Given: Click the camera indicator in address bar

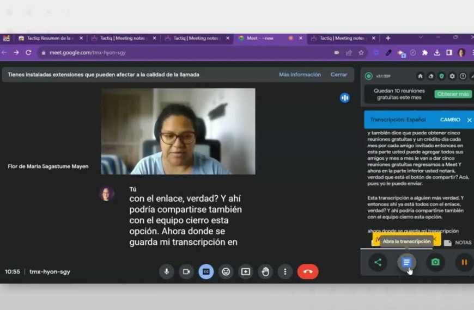Looking at the screenshot, I should click(337, 53).
